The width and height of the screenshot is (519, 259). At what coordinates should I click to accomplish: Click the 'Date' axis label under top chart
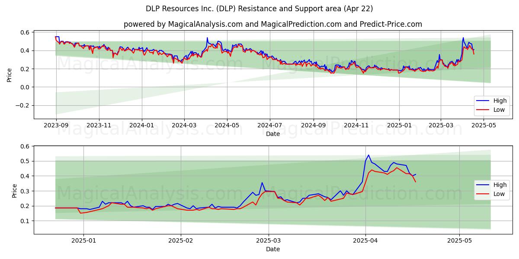click(273, 134)
